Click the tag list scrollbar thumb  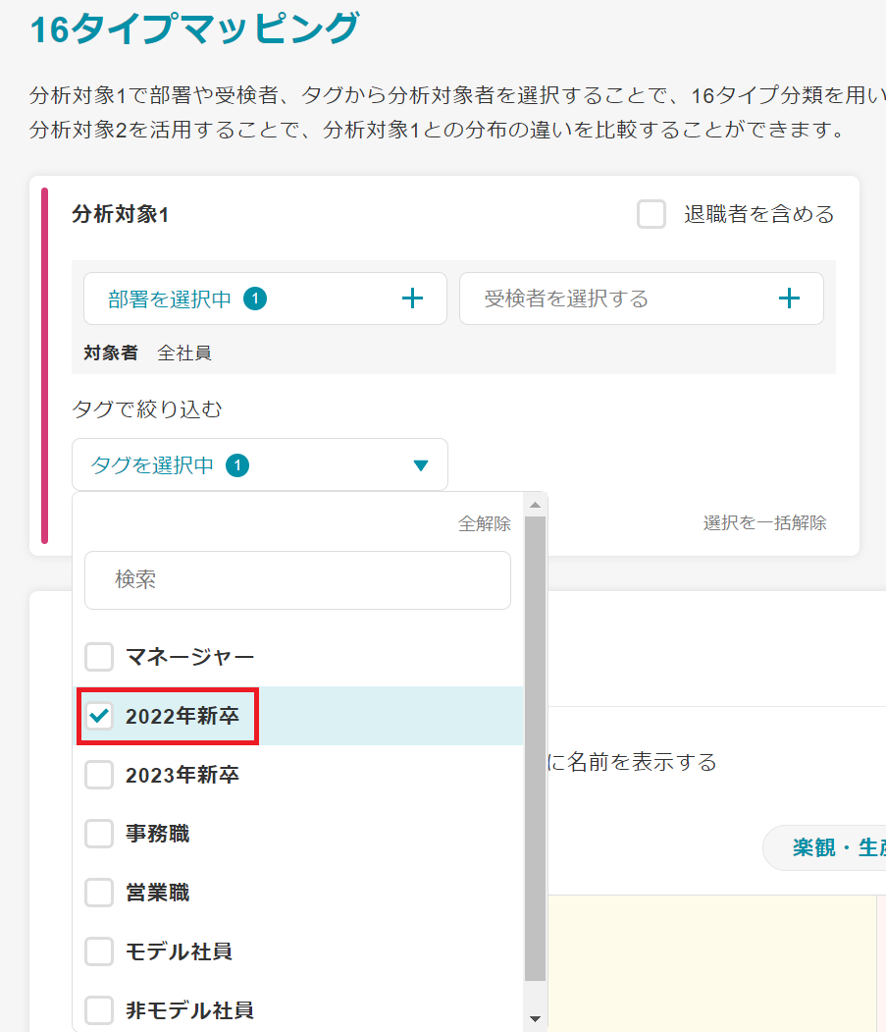pyautogui.click(x=535, y=746)
